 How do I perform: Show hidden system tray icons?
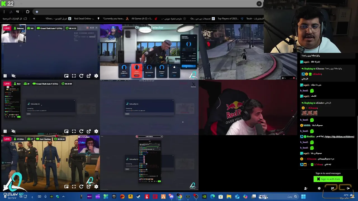pos(63,197)
